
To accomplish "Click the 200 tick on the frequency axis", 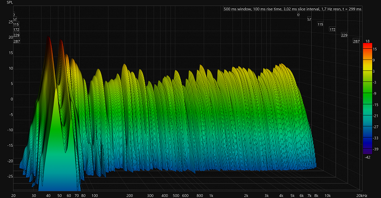I will click(130, 196).
